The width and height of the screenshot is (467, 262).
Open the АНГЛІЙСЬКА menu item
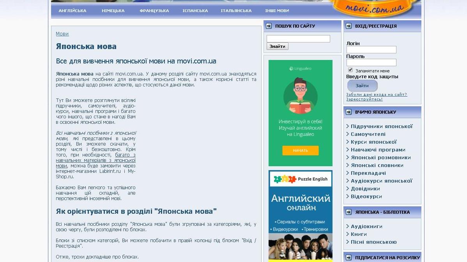click(x=73, y=11)
